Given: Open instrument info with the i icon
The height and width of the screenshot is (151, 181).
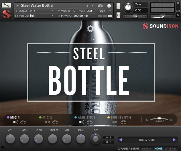Looking at the screenshot, I should 109,6.
